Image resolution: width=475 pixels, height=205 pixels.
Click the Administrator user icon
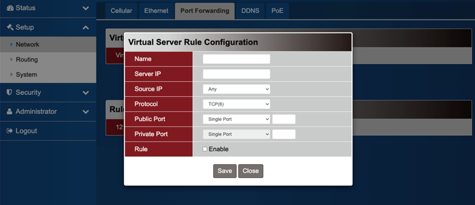coord(10,112)
